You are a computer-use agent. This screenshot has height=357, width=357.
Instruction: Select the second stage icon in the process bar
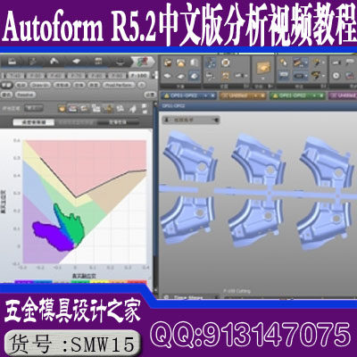33,62
